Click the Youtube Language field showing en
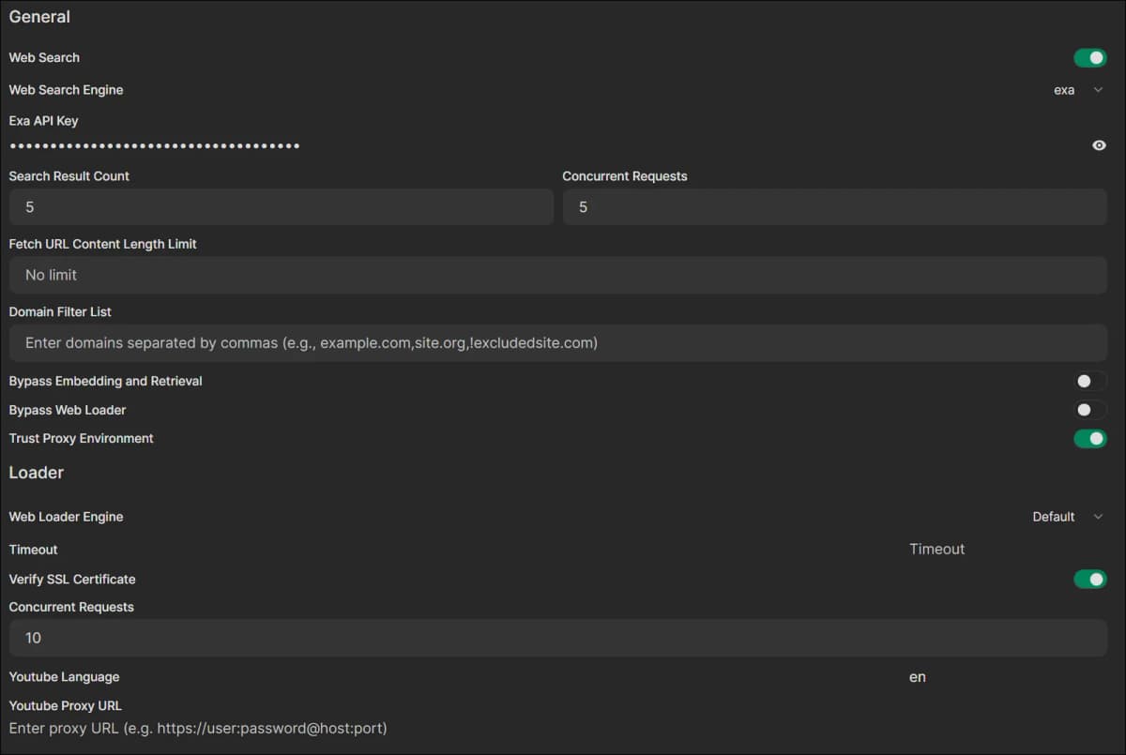This screenshot has height=755, width=1126. tap(1008, 677)
